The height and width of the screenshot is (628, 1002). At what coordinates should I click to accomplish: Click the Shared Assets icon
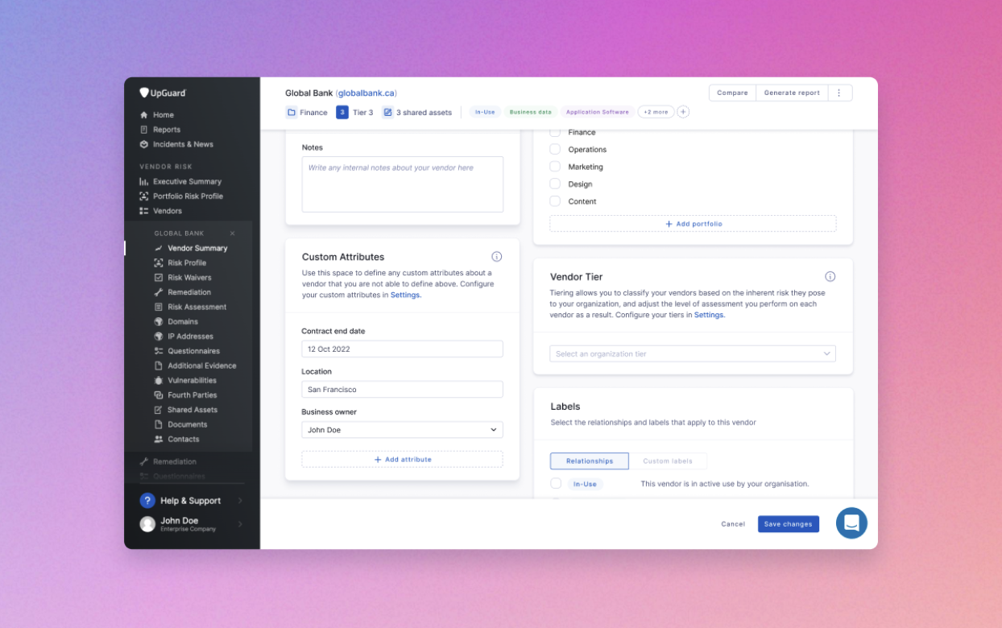(x=159, y=410)
